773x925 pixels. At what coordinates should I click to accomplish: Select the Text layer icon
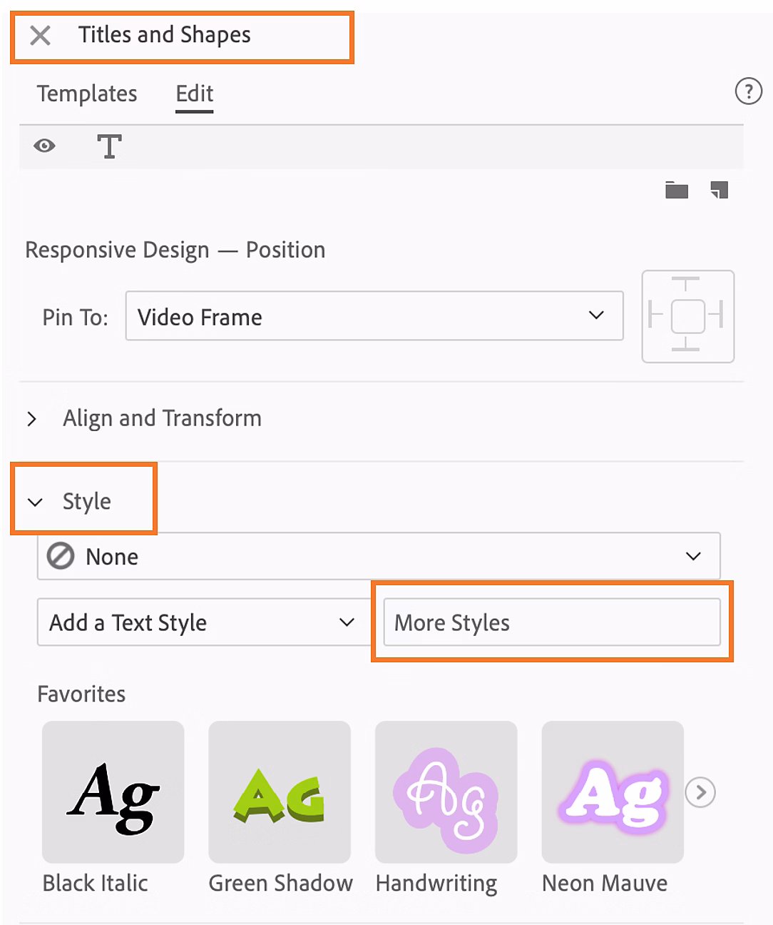[x=109, y=146]
